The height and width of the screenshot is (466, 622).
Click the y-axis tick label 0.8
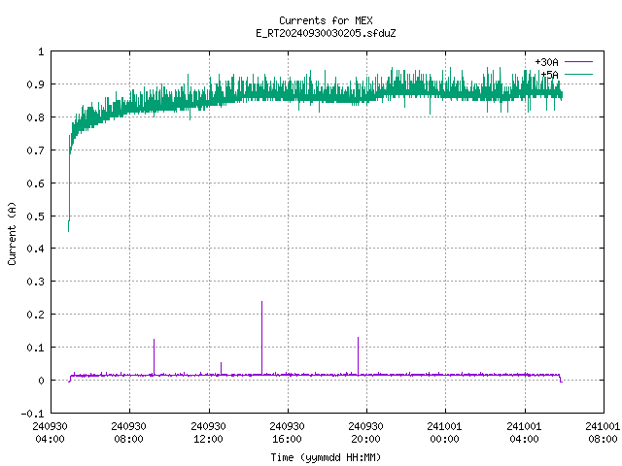35,117
